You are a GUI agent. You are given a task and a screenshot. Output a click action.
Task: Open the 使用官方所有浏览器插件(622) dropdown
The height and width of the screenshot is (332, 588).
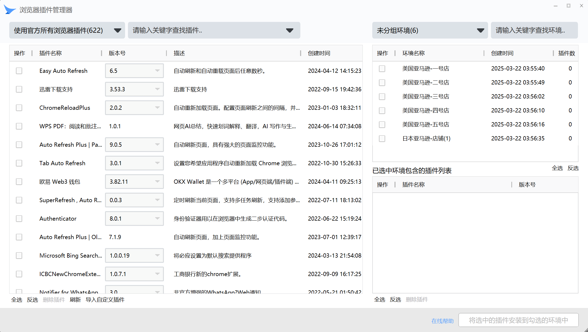pos(67,30)
